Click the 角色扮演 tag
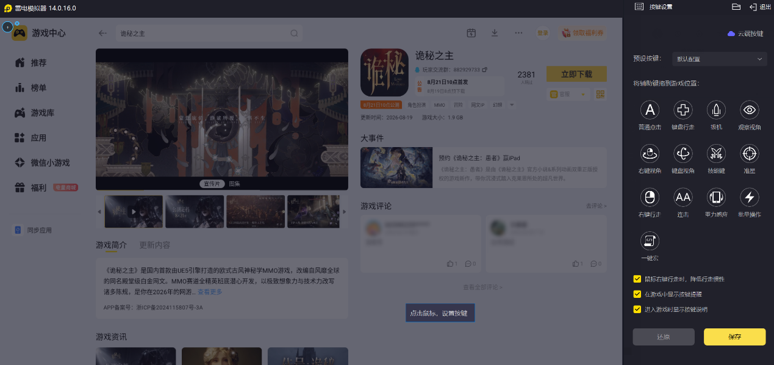 (417, 105)
